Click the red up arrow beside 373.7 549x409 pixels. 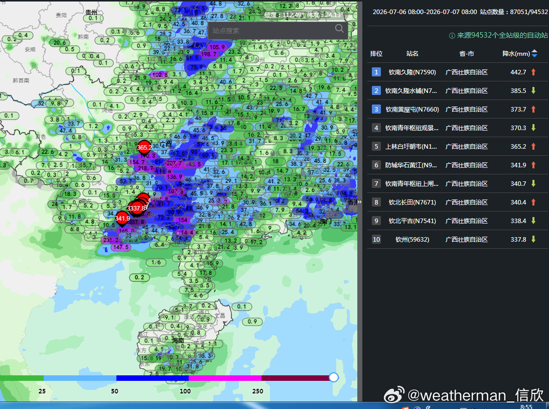[533, 110]
